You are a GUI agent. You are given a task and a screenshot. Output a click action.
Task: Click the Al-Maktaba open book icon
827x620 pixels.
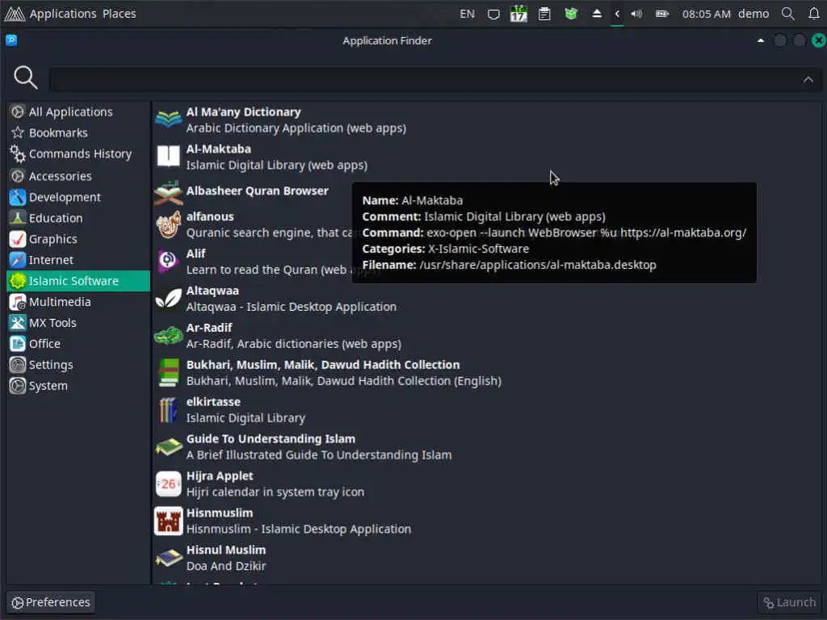click(x=168, y=157)
